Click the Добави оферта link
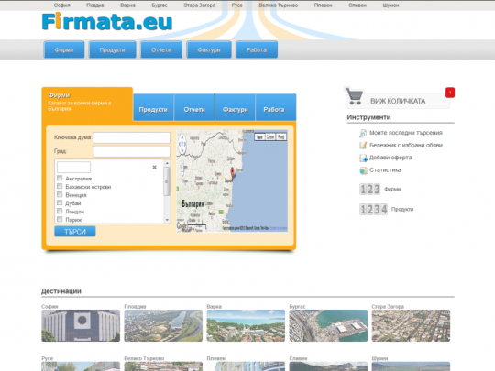 390,158
